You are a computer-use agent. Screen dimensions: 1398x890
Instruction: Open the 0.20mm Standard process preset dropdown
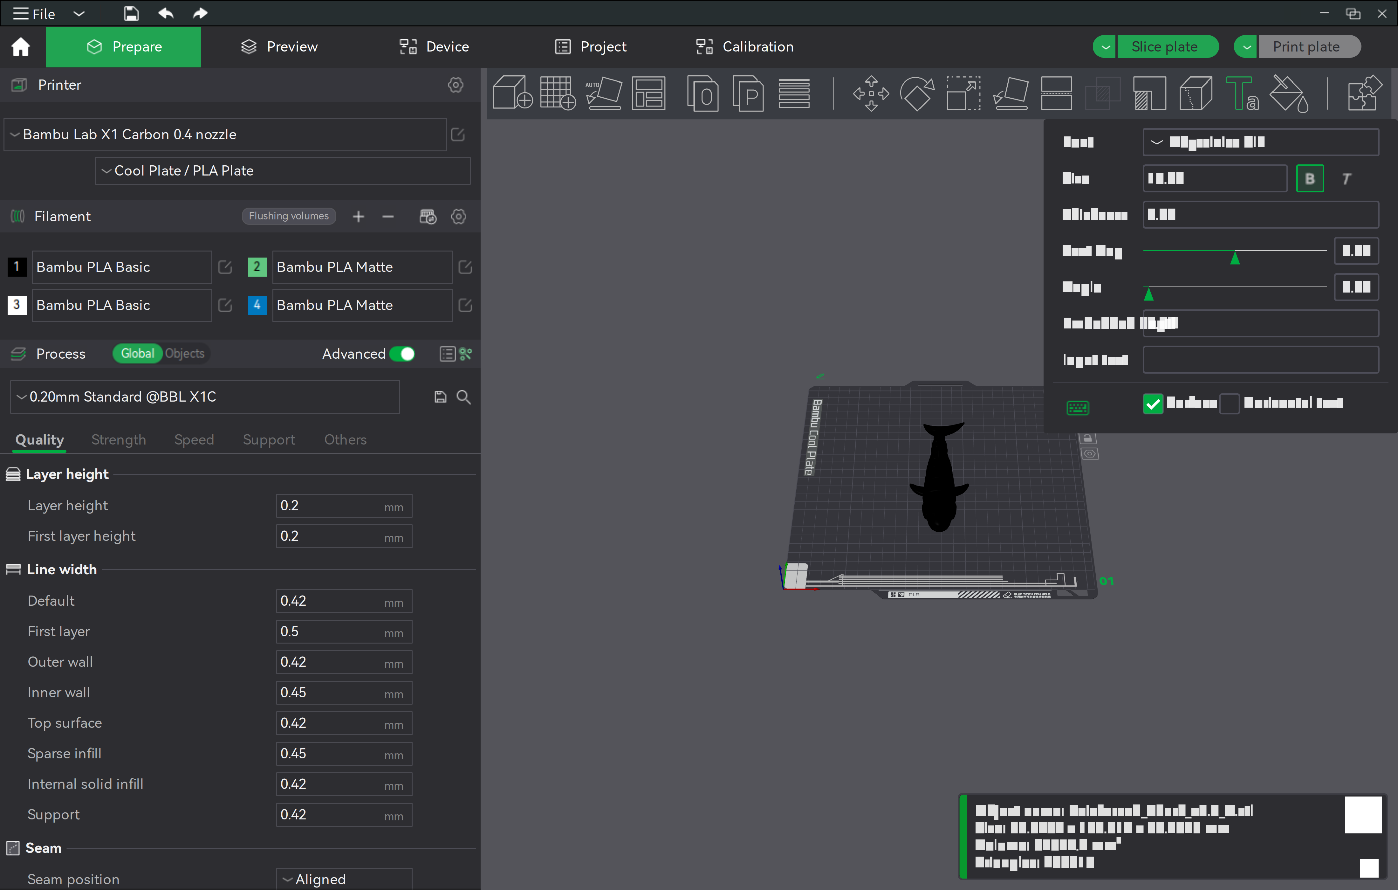pyautogui.click(x=205, y=397)
